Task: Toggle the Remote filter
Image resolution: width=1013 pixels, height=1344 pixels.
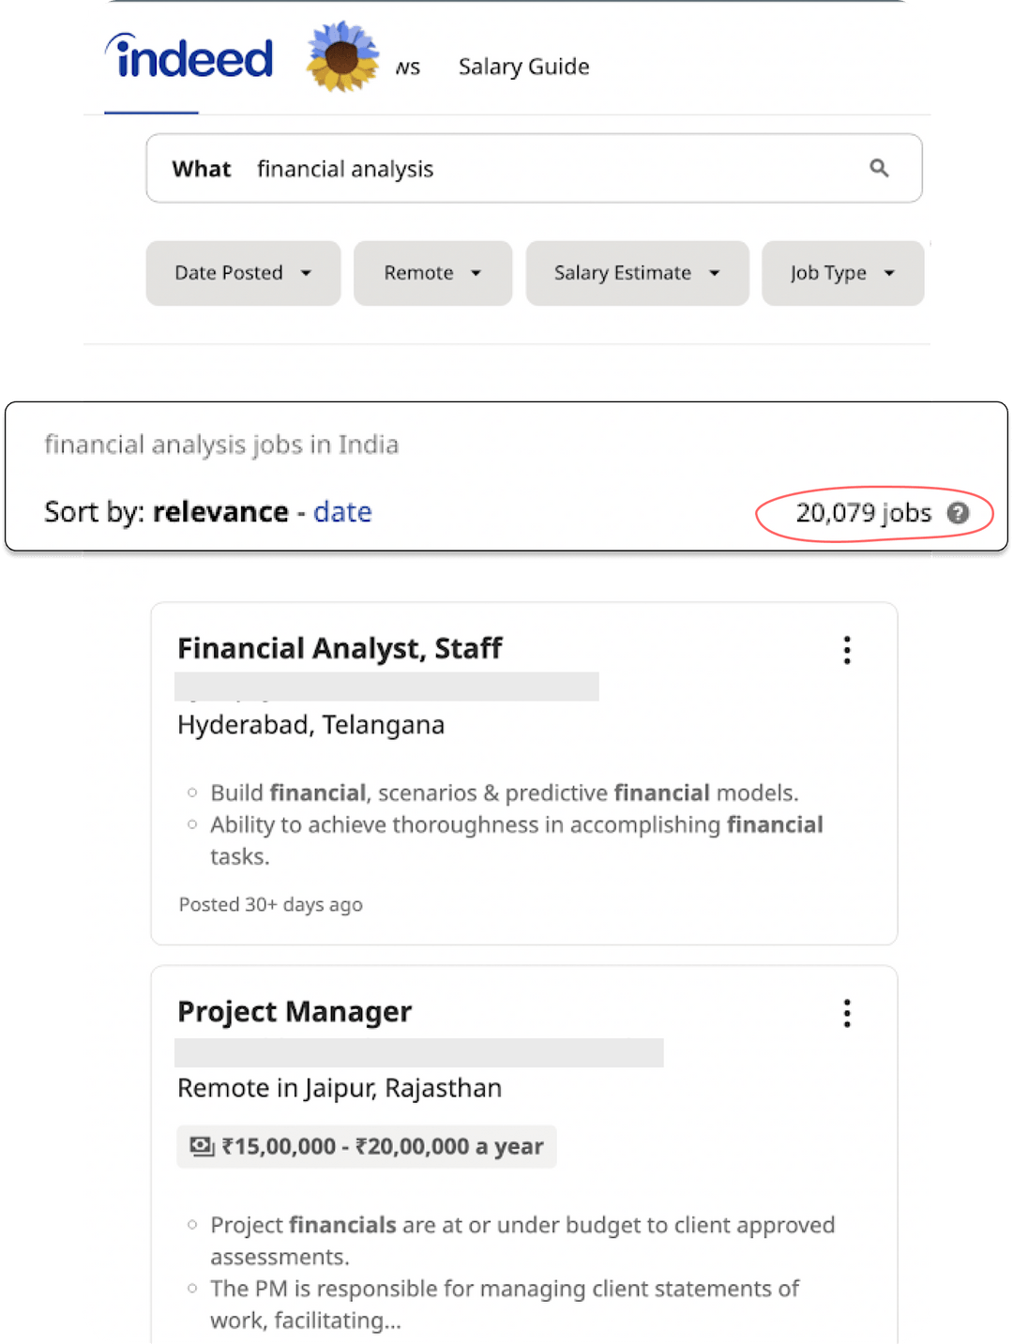Action: (x=431, y=273)
